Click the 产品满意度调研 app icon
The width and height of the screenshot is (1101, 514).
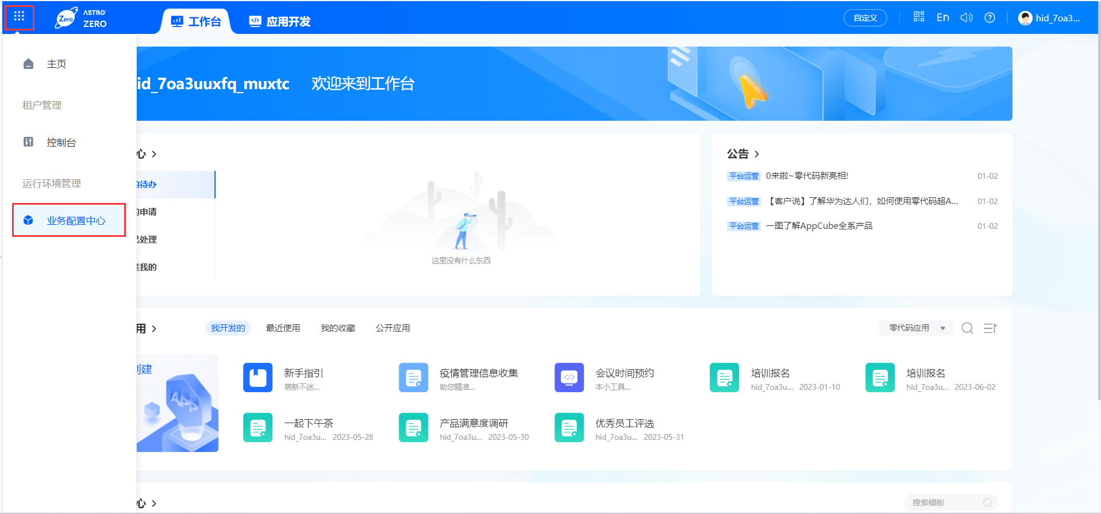[413, 427]
